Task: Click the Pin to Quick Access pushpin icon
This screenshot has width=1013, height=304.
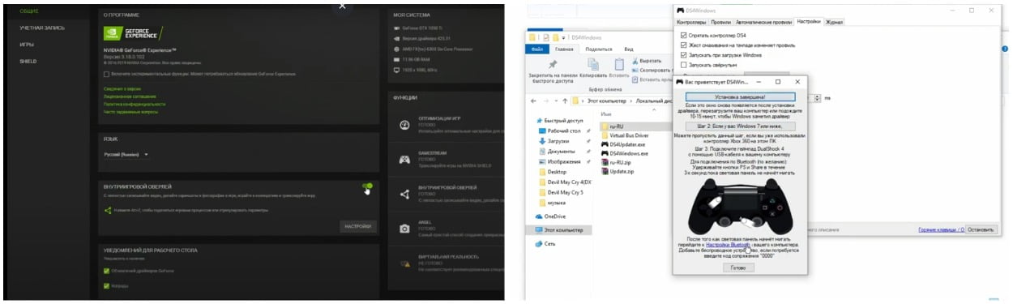Action: coord(553,64)
